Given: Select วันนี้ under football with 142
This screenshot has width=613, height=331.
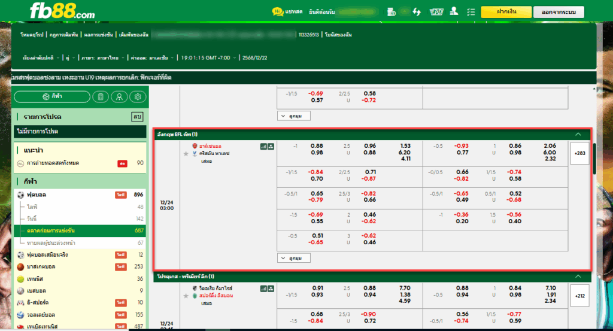Looking at the screenshot, I should (80, 219).
